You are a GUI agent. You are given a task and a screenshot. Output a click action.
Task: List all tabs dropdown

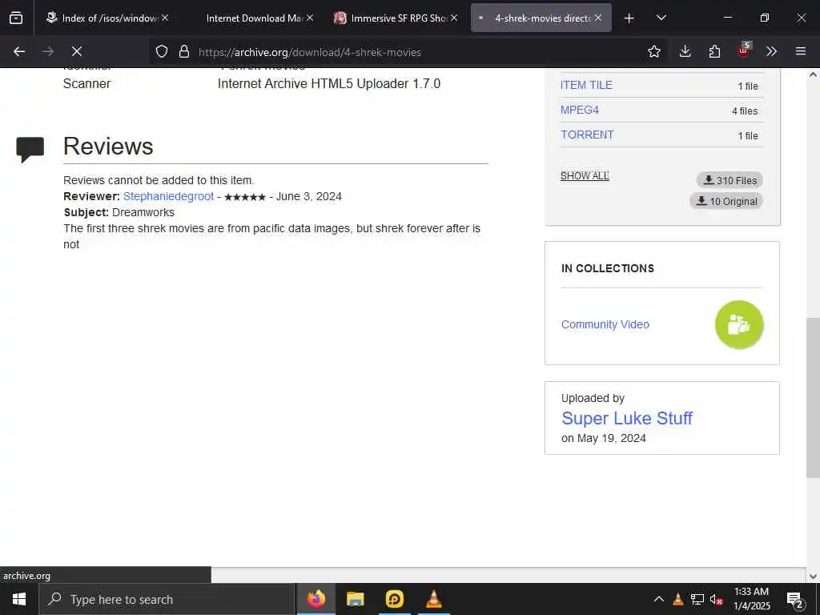[x=661, y=18]
